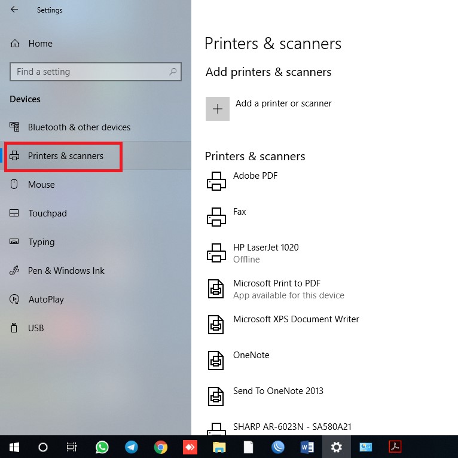Click the keyboard icon beside Typing
458x458 pixels.
[x=14, y=242]
